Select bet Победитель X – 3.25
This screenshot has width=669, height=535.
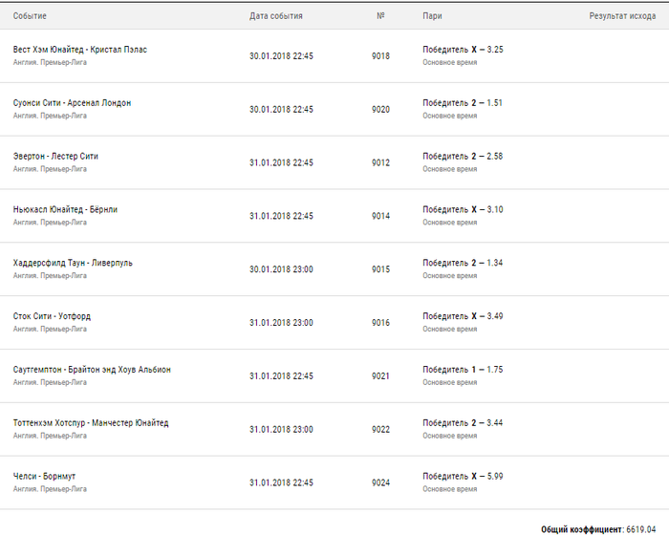click(463, 50)
